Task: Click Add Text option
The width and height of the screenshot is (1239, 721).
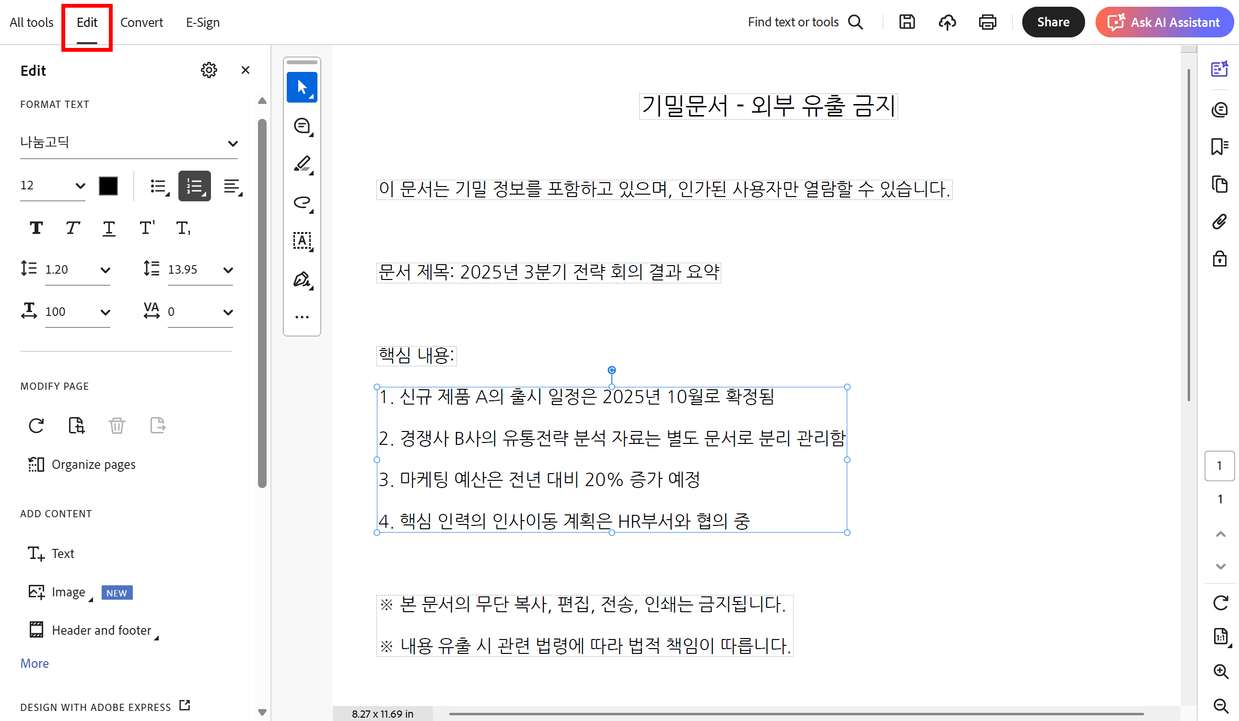Action: tap(51, 553)
